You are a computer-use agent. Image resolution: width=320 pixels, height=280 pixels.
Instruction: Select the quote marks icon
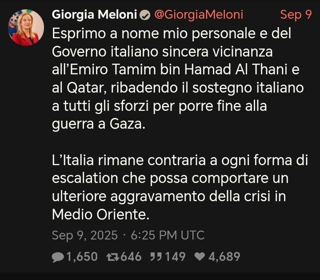(x=156, y=257)
